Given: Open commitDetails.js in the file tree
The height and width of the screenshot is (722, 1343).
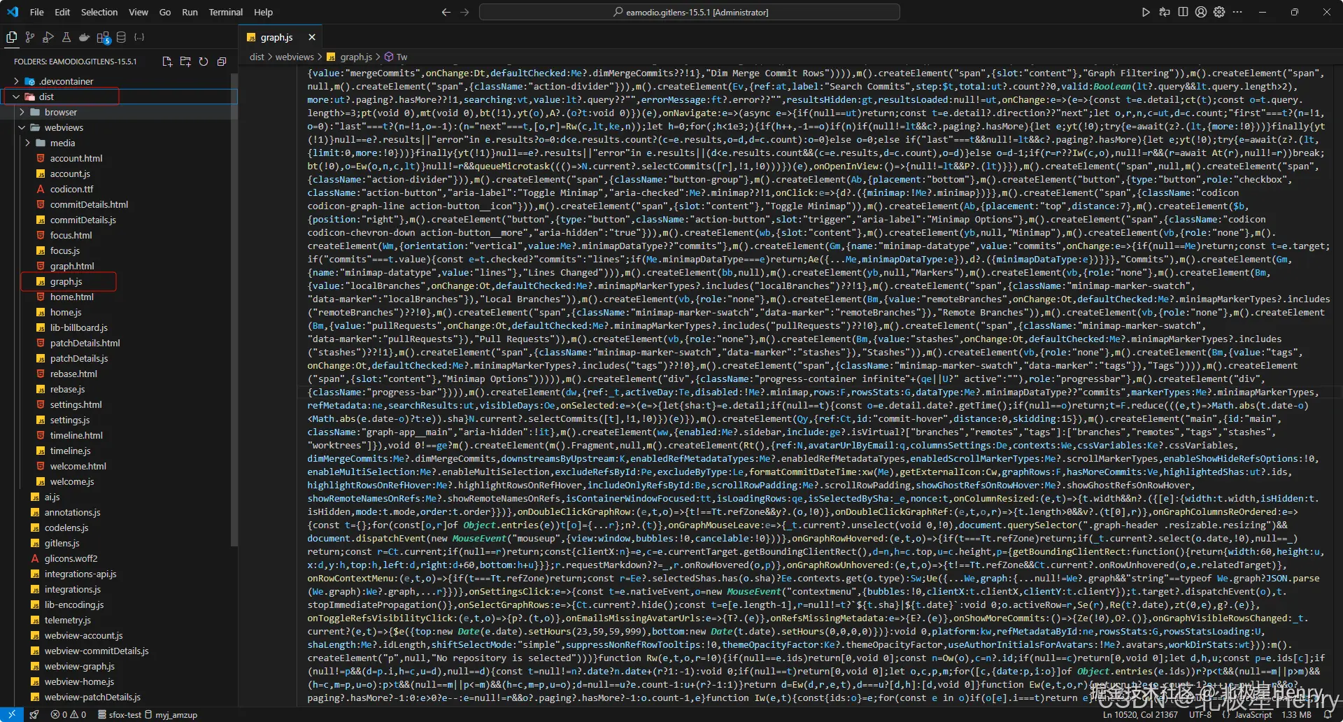Looking at the screenshot, I should 83,220.
